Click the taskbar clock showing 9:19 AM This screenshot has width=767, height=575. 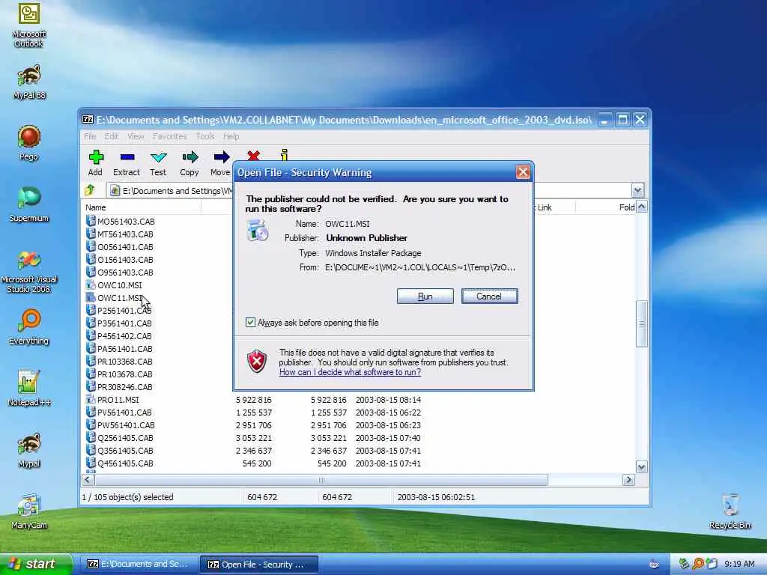pyautogui.click(x=739, y=565)
